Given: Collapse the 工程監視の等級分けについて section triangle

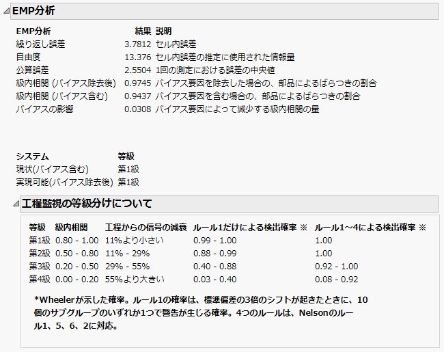Looking at the screenshot, I should point(16,204).
